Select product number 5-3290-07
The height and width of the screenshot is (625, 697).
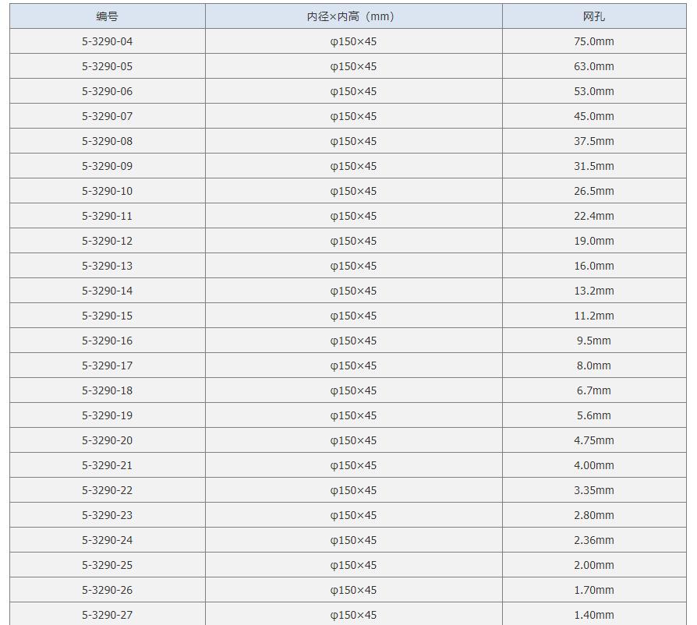(x=108, y=116)
